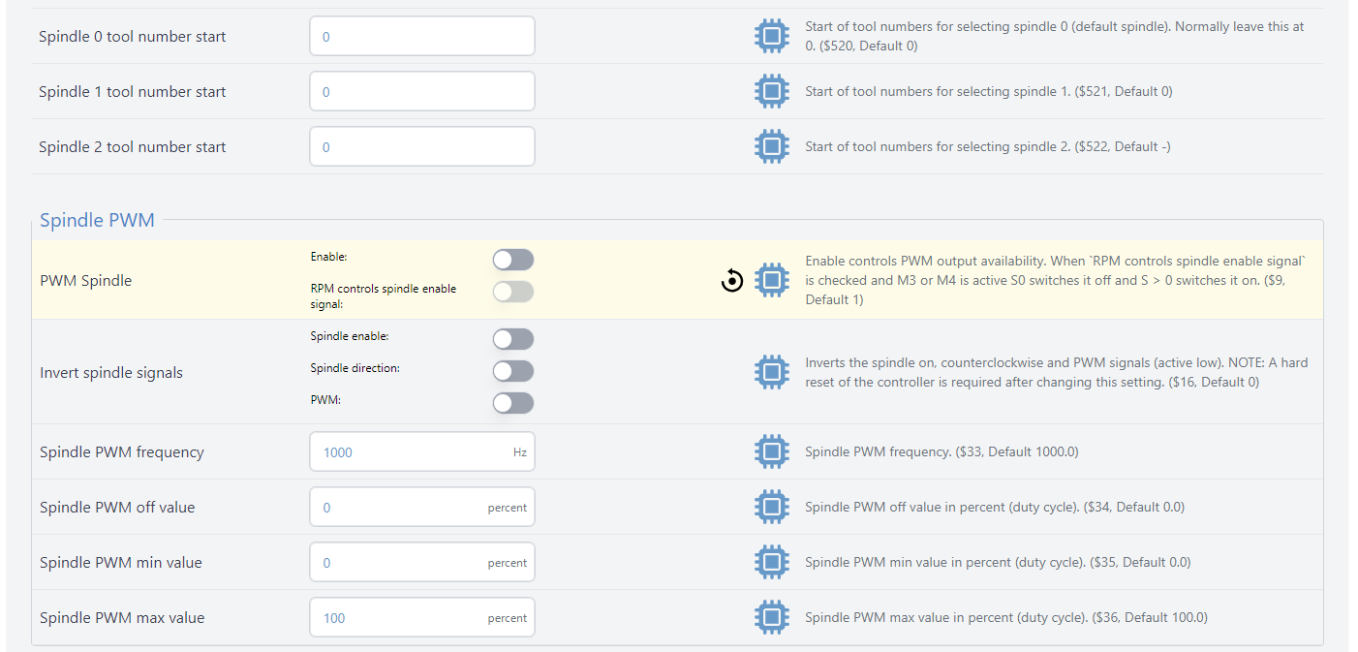
Task: Click chip icon beside Spindle 0 tool number start
Action: [x=771, y=37]
